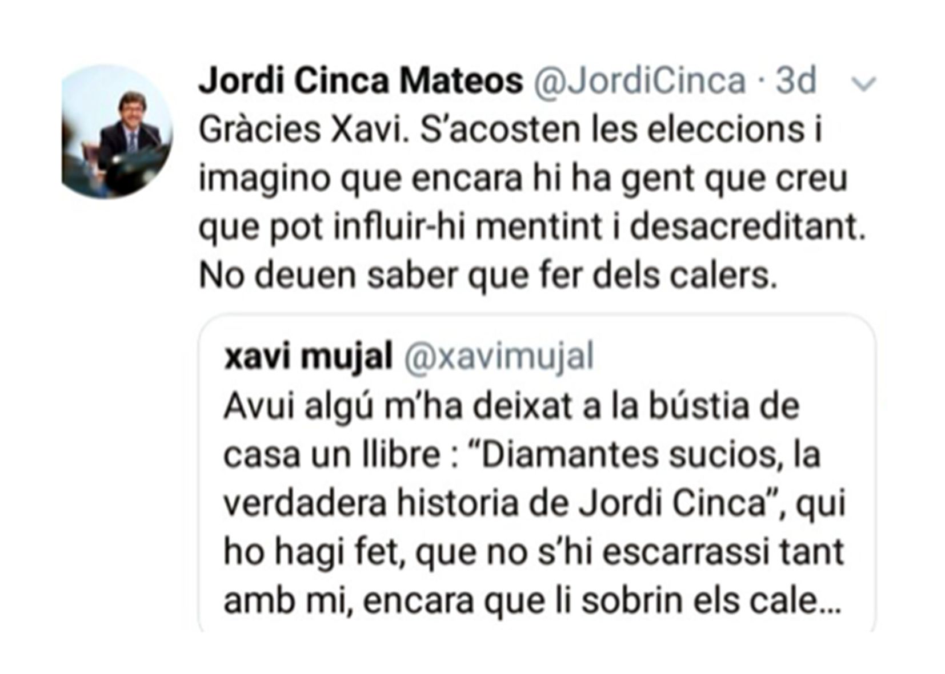Screen dimensions: 945x674
Task: Open the @JordiCinca handle link
Action: [x=639, y=80]
